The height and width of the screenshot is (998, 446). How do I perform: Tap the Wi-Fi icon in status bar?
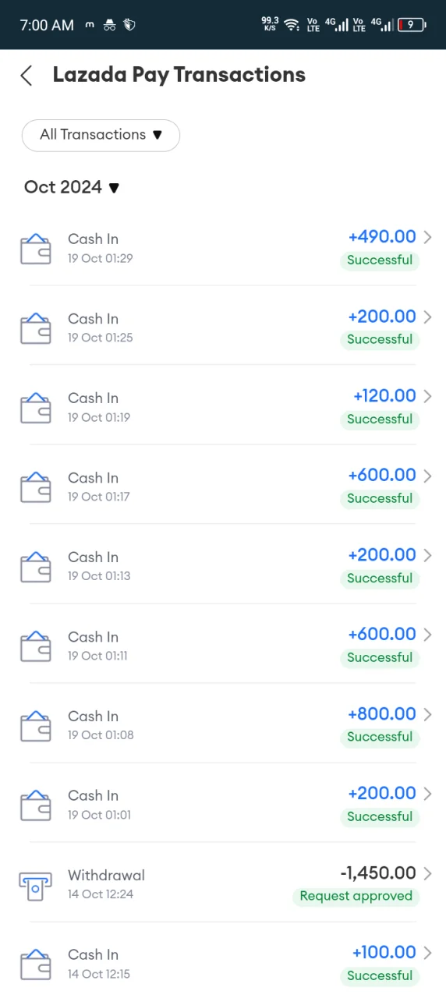[x=292, y=25]
